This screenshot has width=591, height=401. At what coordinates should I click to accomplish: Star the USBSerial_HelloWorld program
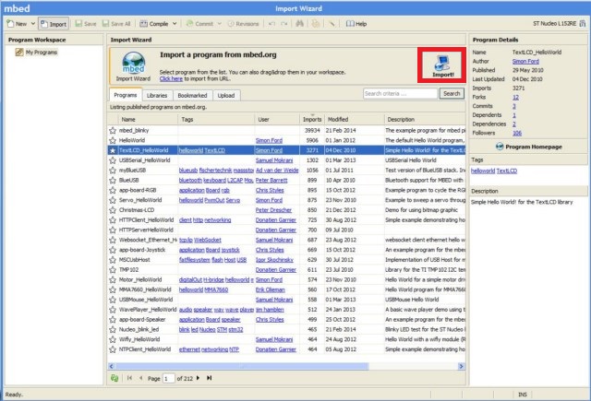point(113,160)
